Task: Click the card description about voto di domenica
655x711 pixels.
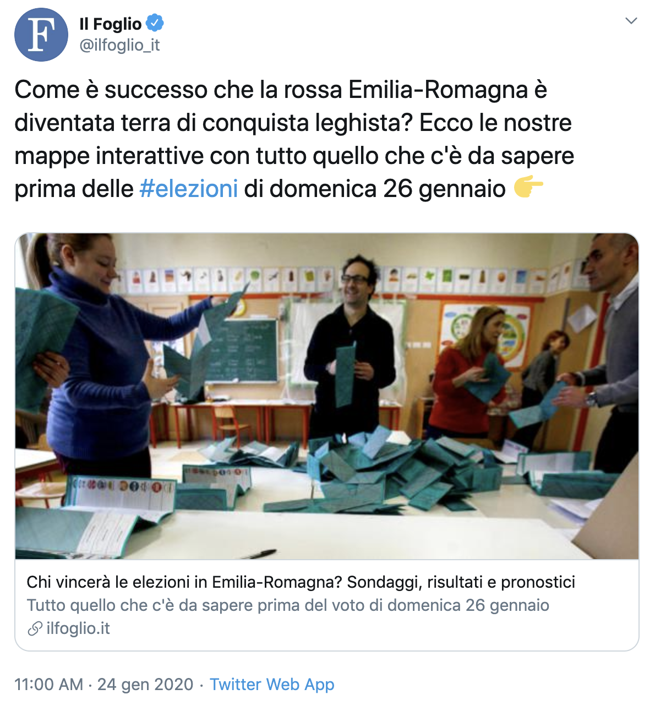Action: pyautogui.click(x=288, y=605)
